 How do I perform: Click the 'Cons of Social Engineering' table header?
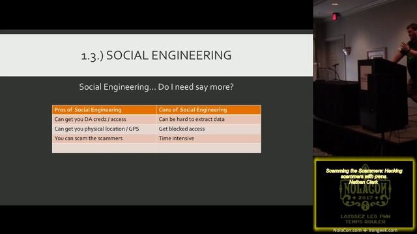pos(208,110)
